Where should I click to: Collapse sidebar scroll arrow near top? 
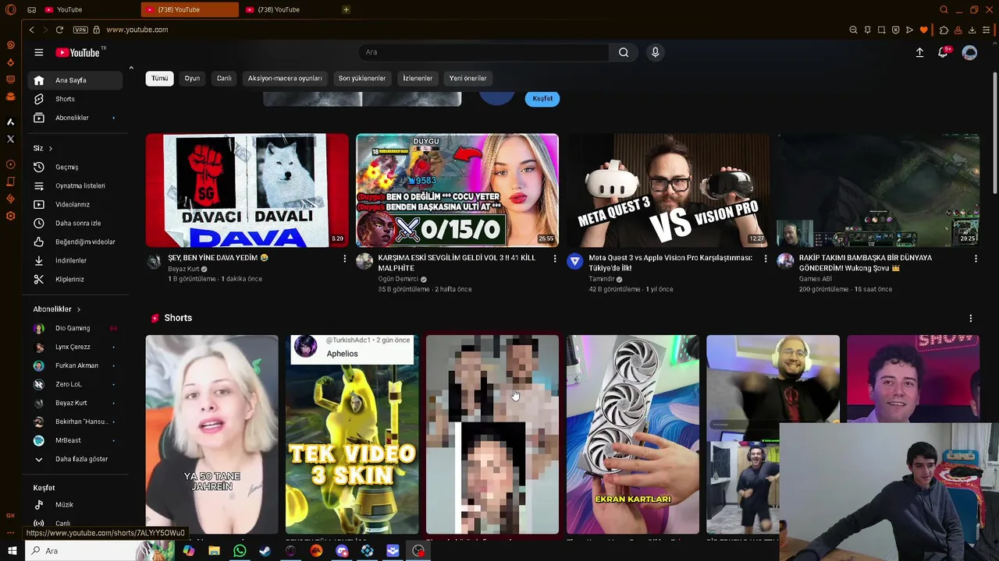coord(130,69)
